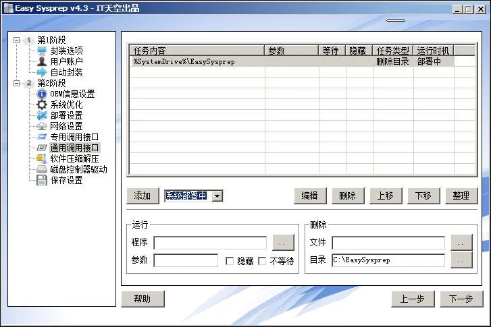
Task: Proceed with 下一步 button
Action: pos(461,299)
